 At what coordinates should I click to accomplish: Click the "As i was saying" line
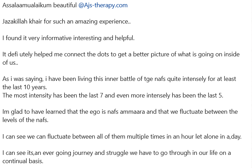click(x=119, y=79)
